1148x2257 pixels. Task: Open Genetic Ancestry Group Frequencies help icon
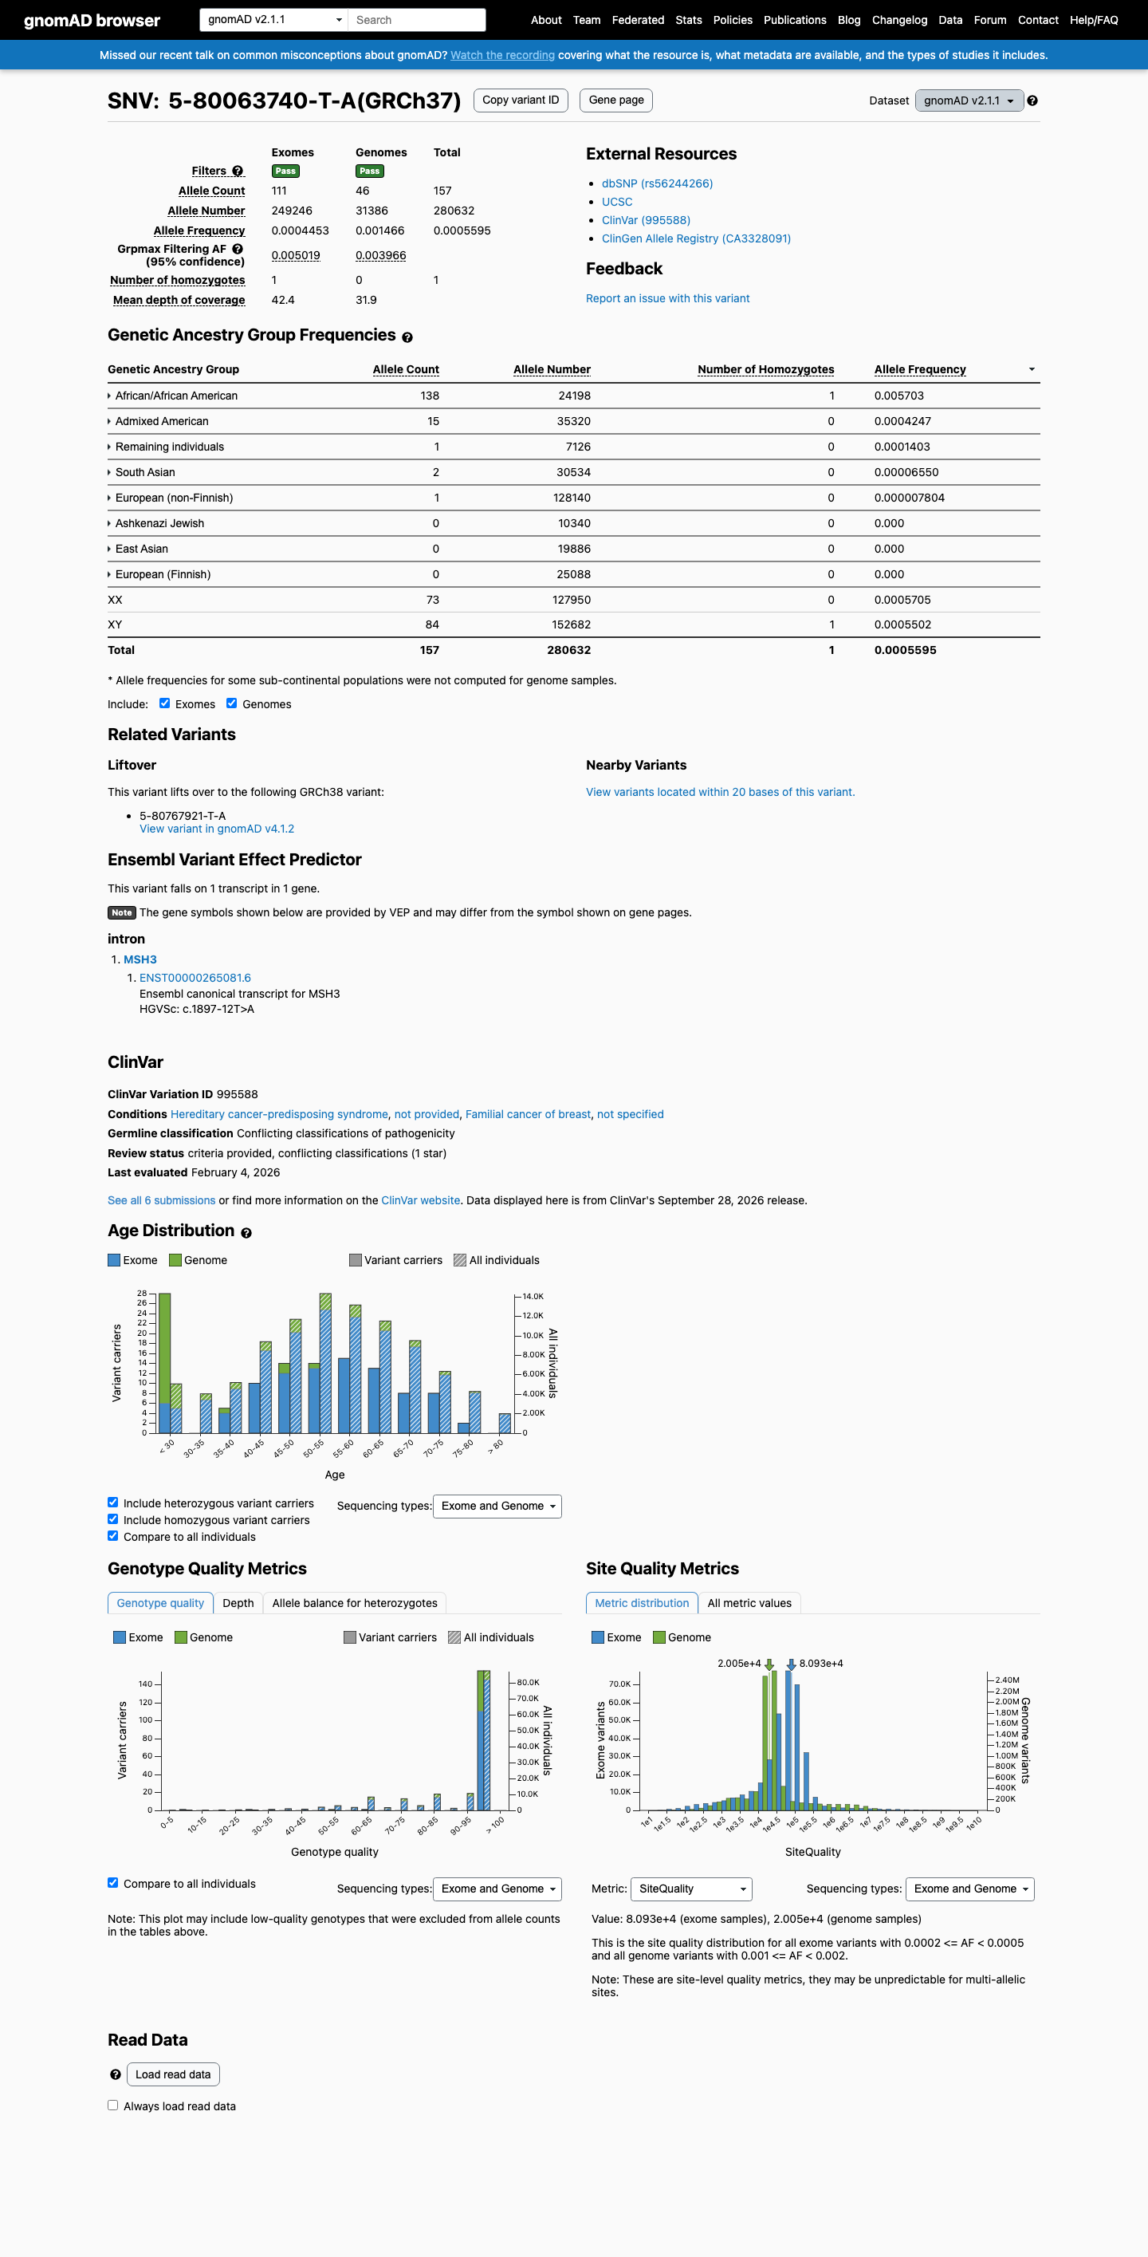pos(407,337)
